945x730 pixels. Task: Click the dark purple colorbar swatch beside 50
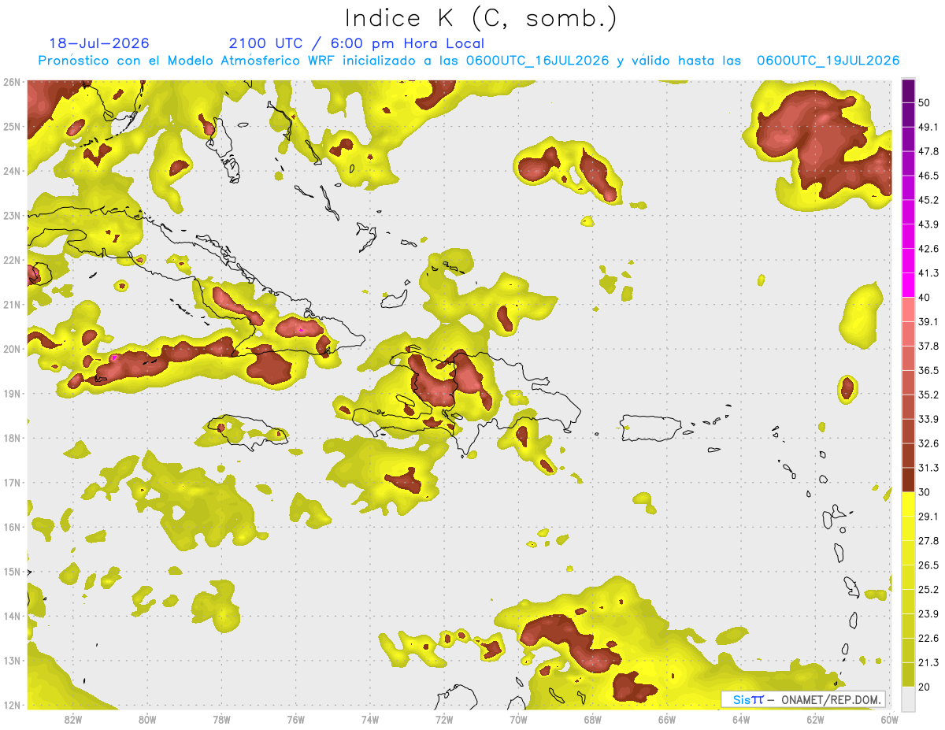tap(908, 91)
